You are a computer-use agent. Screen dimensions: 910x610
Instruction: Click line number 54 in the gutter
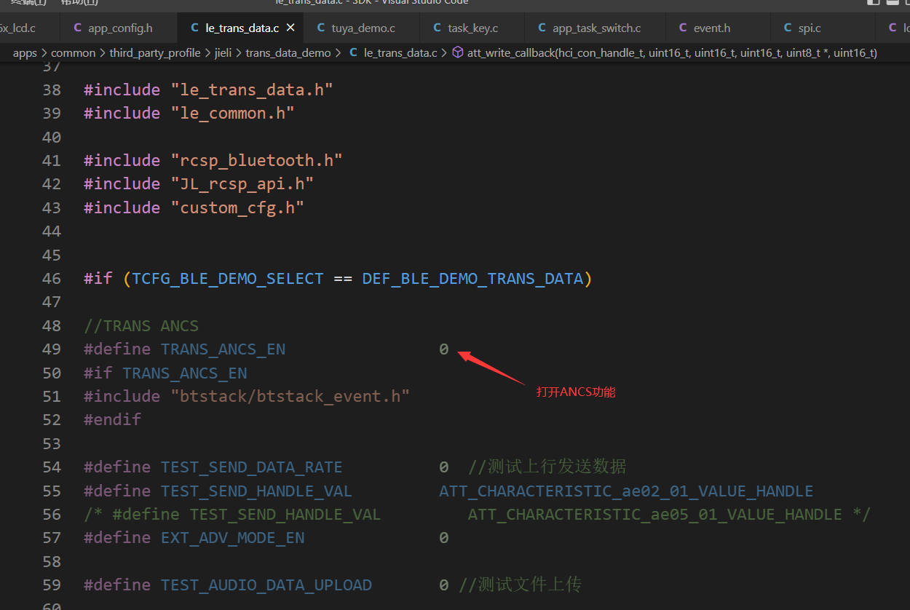tap(52, 467)
